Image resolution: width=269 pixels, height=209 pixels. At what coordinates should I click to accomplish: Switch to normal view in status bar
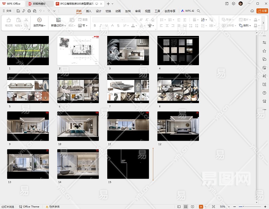(179, 207)
